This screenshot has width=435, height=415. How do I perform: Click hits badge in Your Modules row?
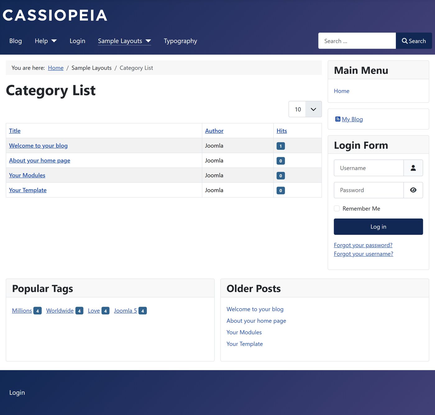click(281, 176)
